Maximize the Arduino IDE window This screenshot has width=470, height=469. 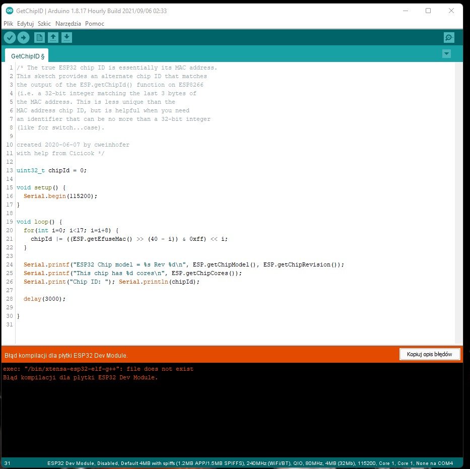tap(428, 11)
